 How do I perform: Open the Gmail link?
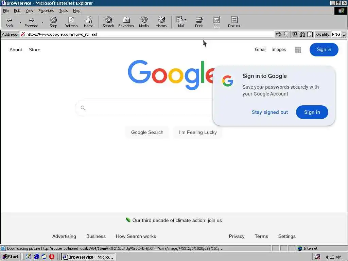pos(260,50)
